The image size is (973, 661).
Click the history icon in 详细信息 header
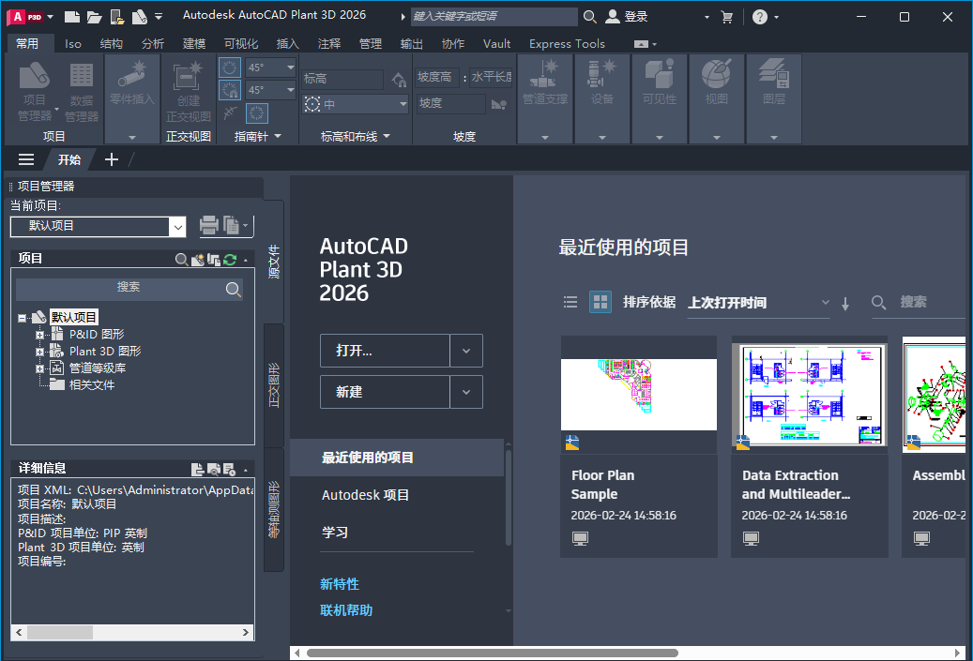pyautogui.click(x=229, y=470)
